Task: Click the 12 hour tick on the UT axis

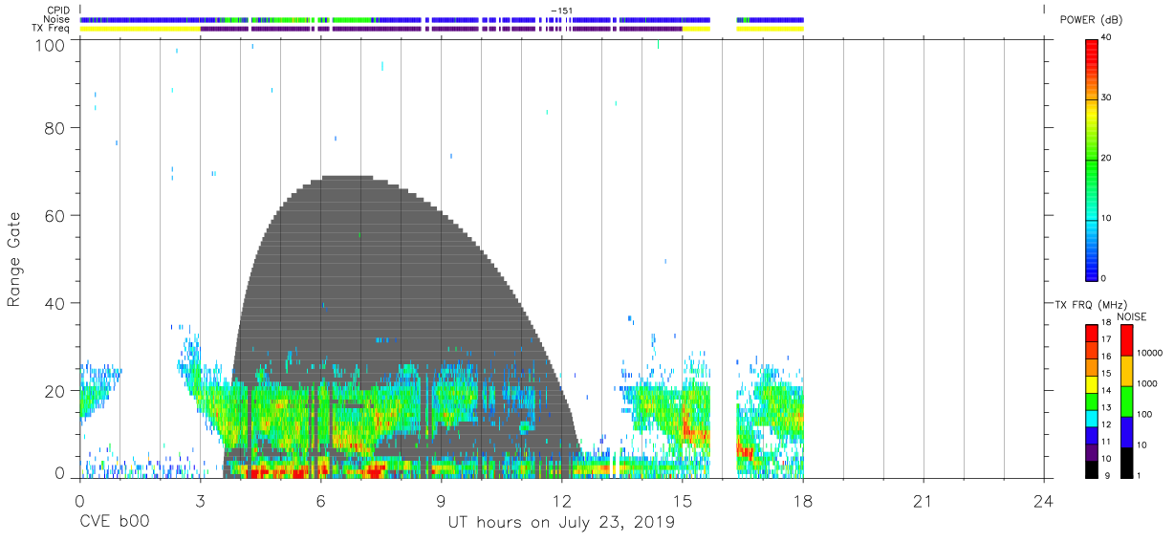Action: [561, 500]
